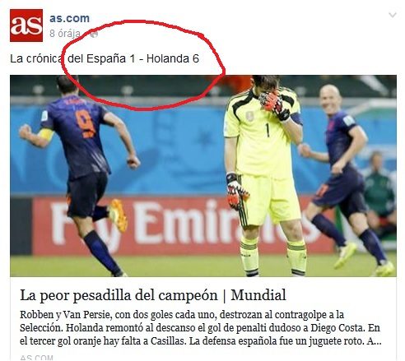The height and width of the screenshot is (361, 405).
Task: Open the '8 órája' timestamp permalink
Action: pyautogui.click(x=65, y=34)
